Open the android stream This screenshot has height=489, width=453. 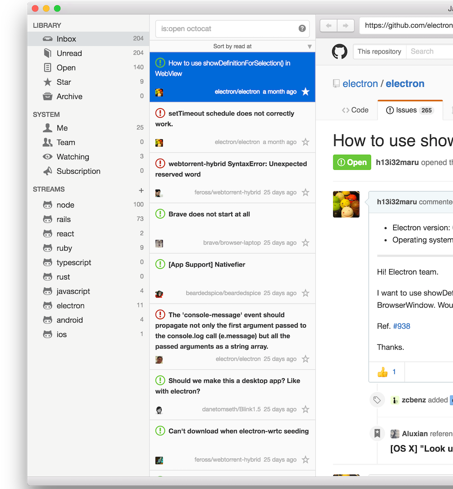click(x=88, y=320)
